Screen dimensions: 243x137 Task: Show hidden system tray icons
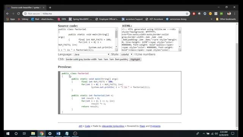[x=204, y=134]
